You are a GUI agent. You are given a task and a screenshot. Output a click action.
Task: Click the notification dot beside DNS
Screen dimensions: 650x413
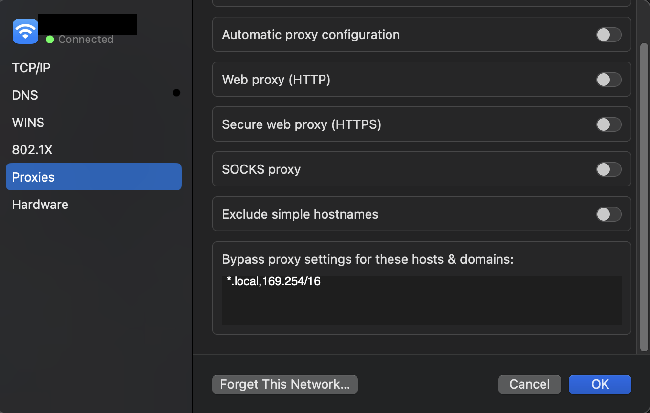pos(176,92)
